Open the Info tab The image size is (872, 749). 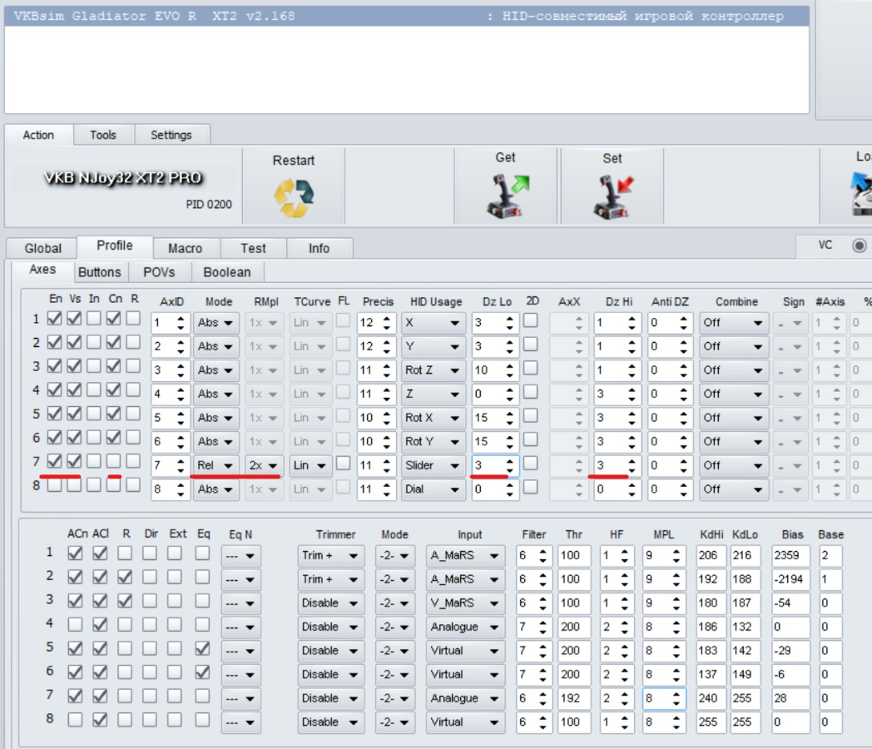[320, 249]
